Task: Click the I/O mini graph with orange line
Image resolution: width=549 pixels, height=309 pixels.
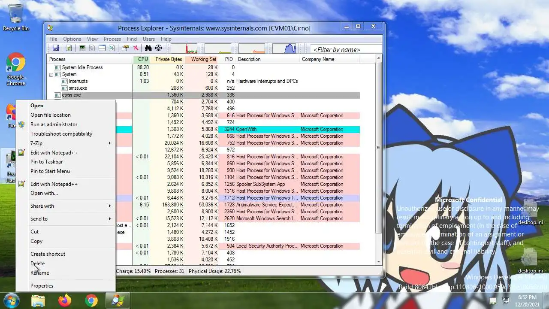Action: click(251, 48)
